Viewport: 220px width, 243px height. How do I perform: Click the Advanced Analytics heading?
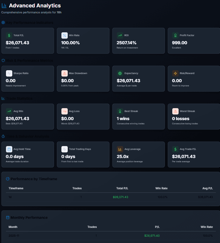pyautogui.click(x=35, y=6)
